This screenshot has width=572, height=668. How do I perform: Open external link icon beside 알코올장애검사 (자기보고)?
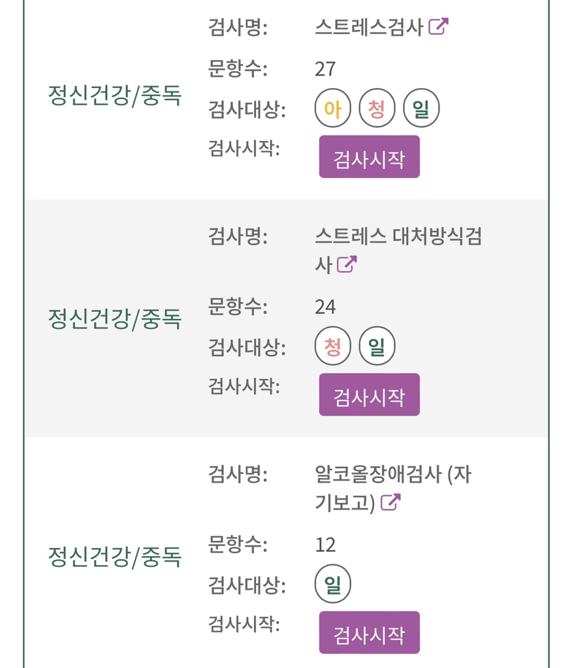pos(390,502)
